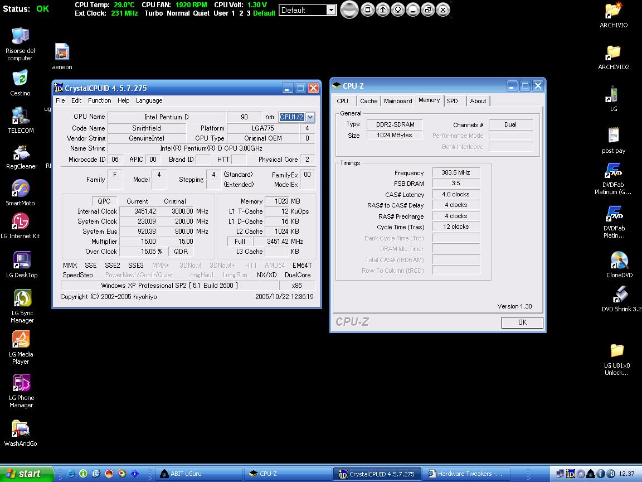Select User profile 2 in uGuru bar
The image size is (642, 482).
(x=241, y=13)
